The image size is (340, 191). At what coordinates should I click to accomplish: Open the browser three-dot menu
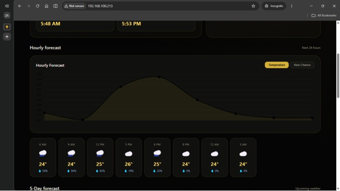click(x=291, y=6)
